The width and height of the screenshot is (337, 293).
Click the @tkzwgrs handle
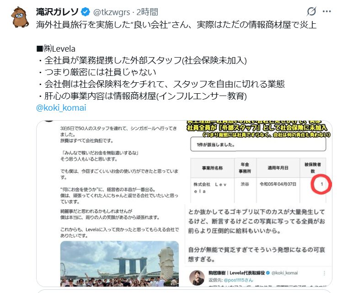click(112, 12)
